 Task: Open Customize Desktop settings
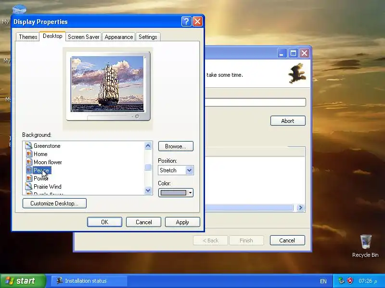54,203
